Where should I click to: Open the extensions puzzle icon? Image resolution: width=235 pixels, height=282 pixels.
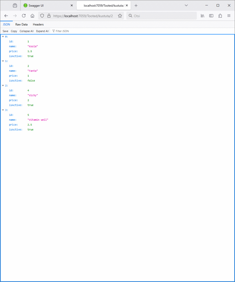[x=220, y=16]
